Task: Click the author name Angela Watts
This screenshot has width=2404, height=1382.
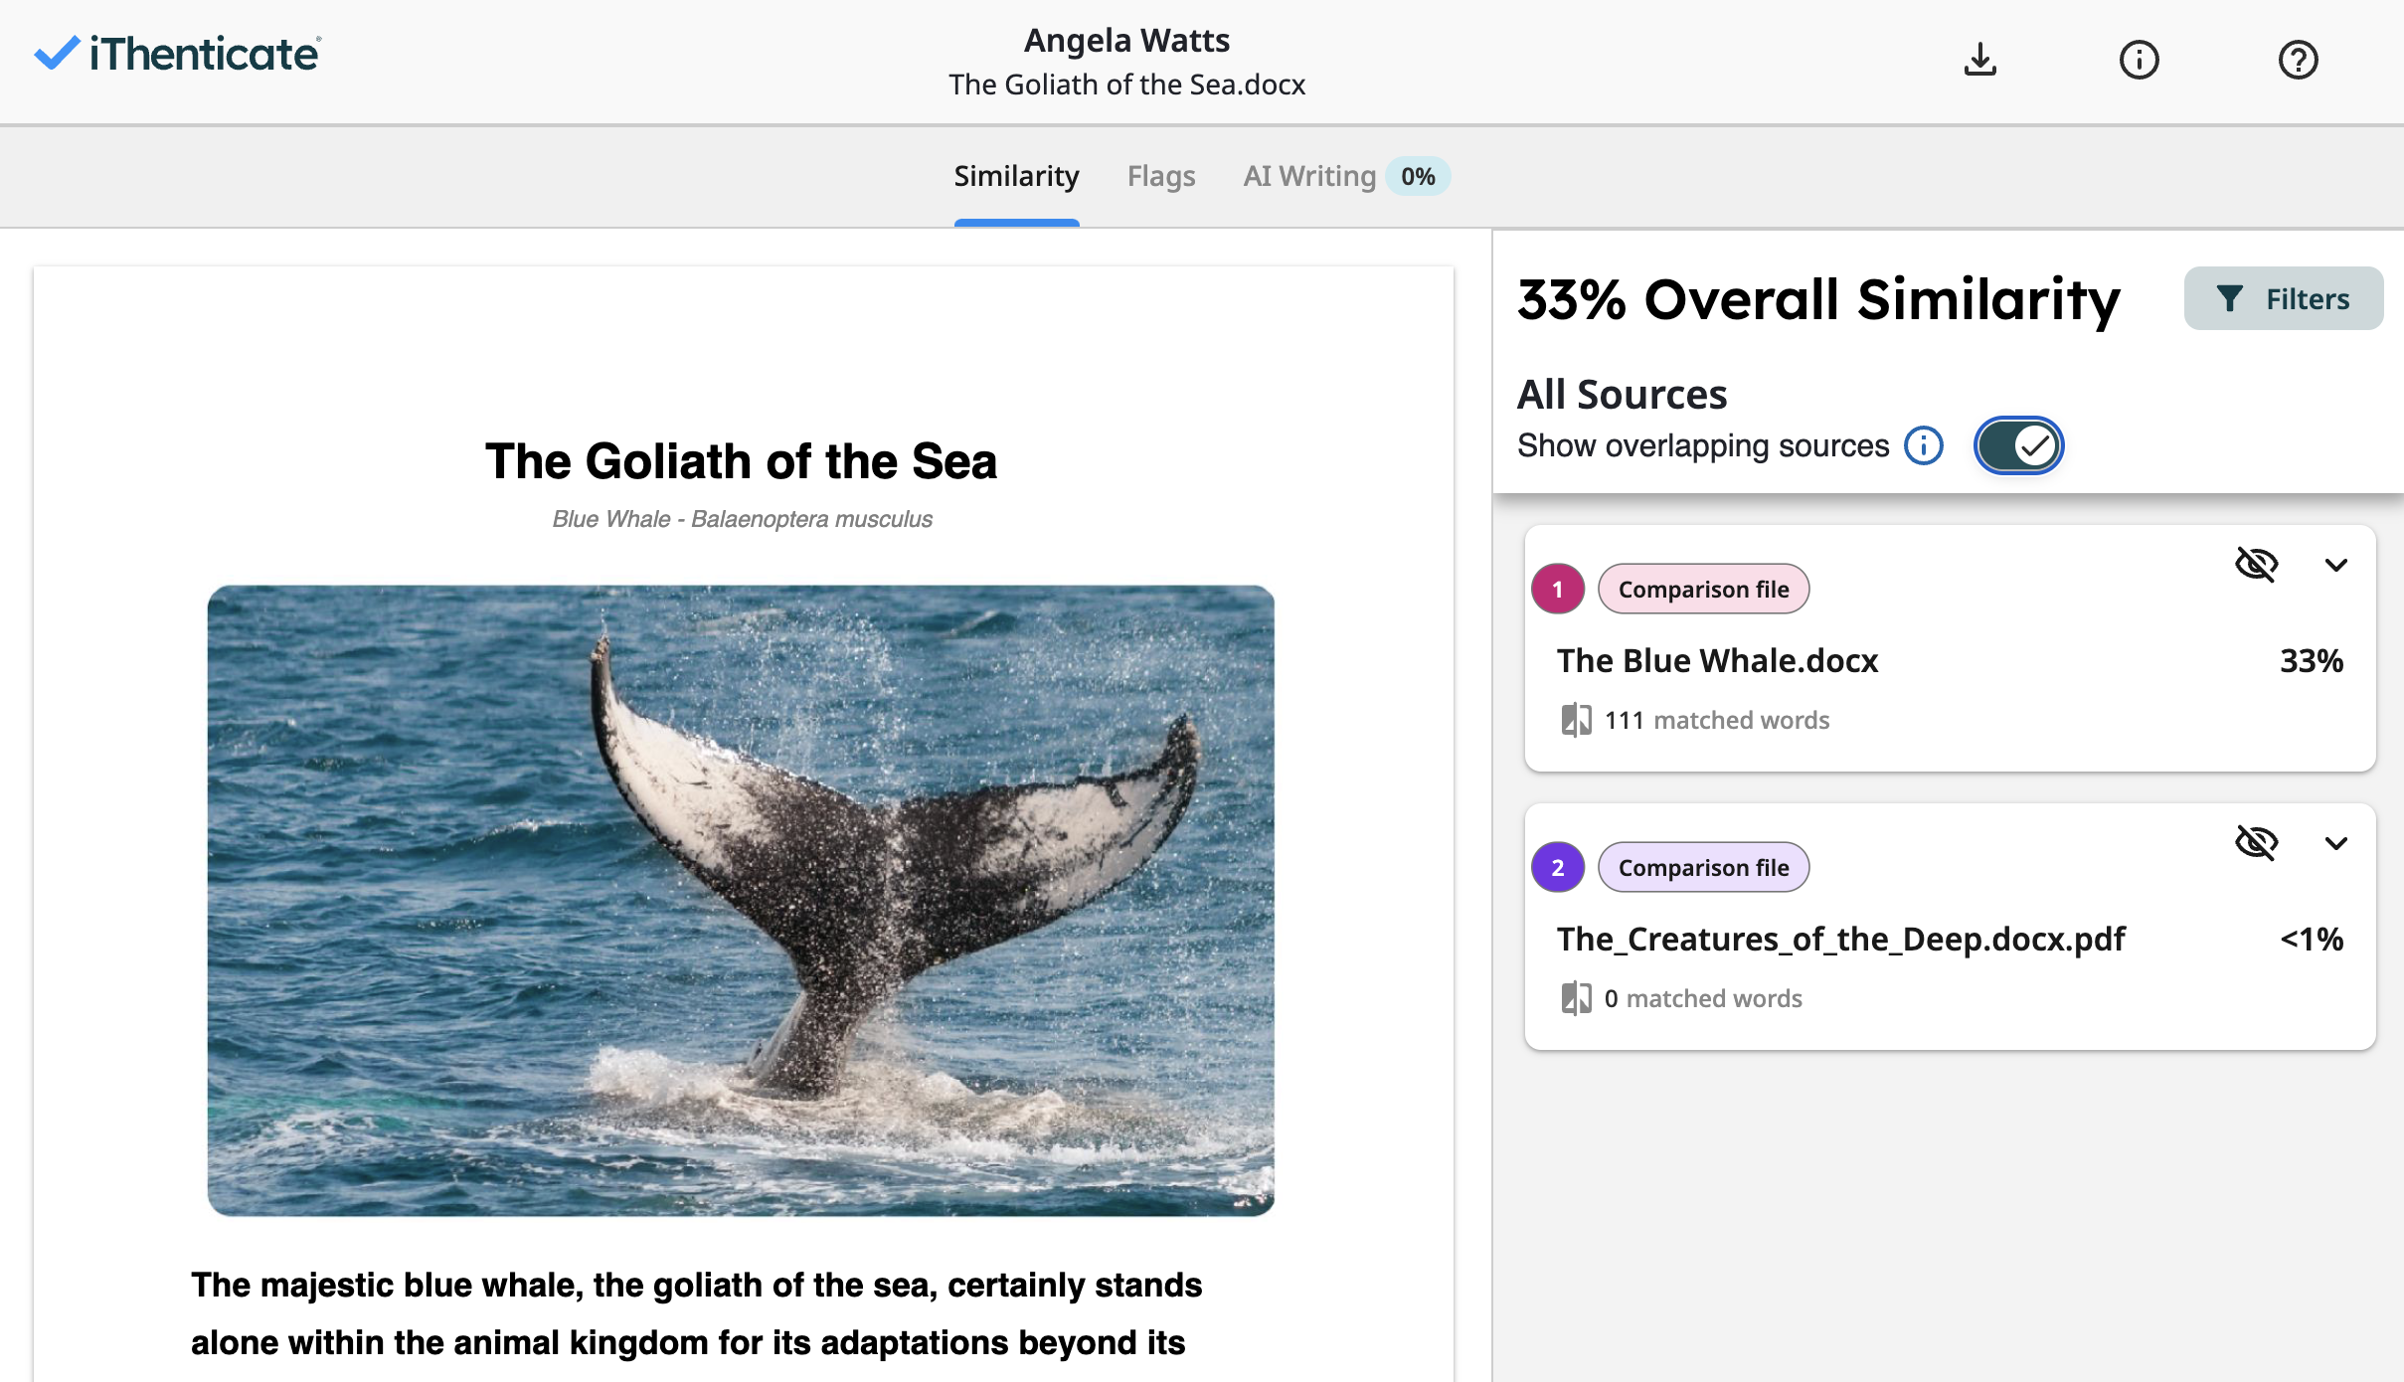Action: click(x=1126, y=40)
